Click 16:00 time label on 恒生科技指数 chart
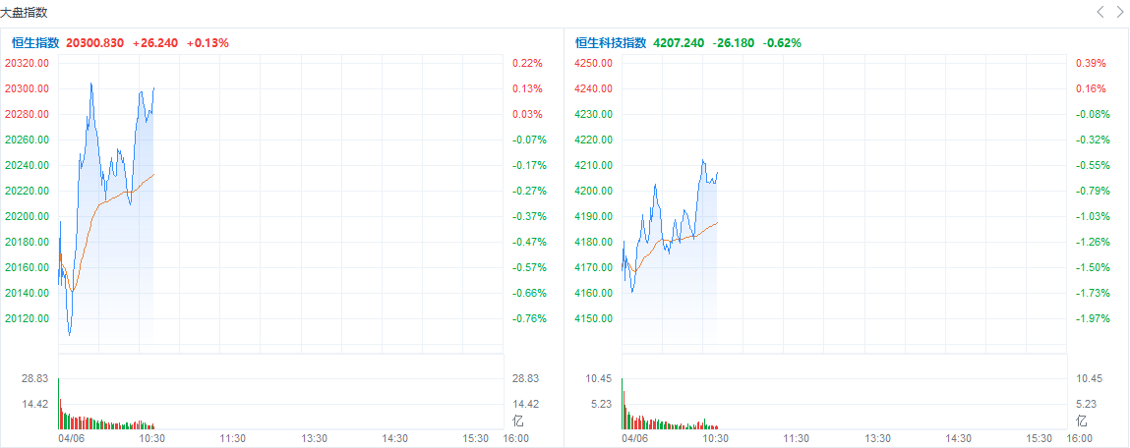The height and width of the screenshot is (448, 1130). tap(1078, 438)
